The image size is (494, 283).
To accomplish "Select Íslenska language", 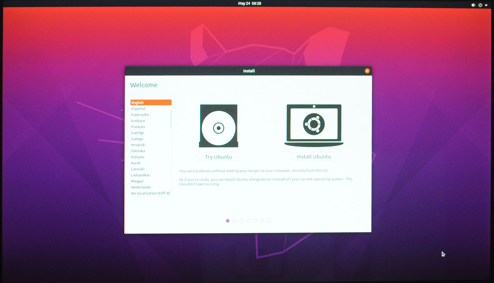I will point(150,151).
